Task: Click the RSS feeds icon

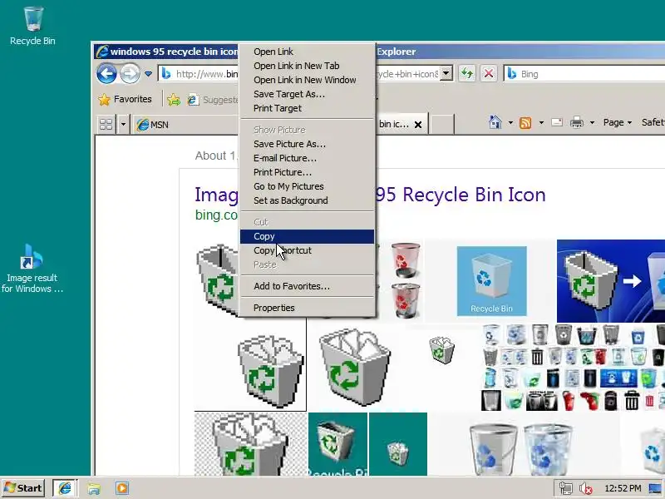Action: pos(525,123)
